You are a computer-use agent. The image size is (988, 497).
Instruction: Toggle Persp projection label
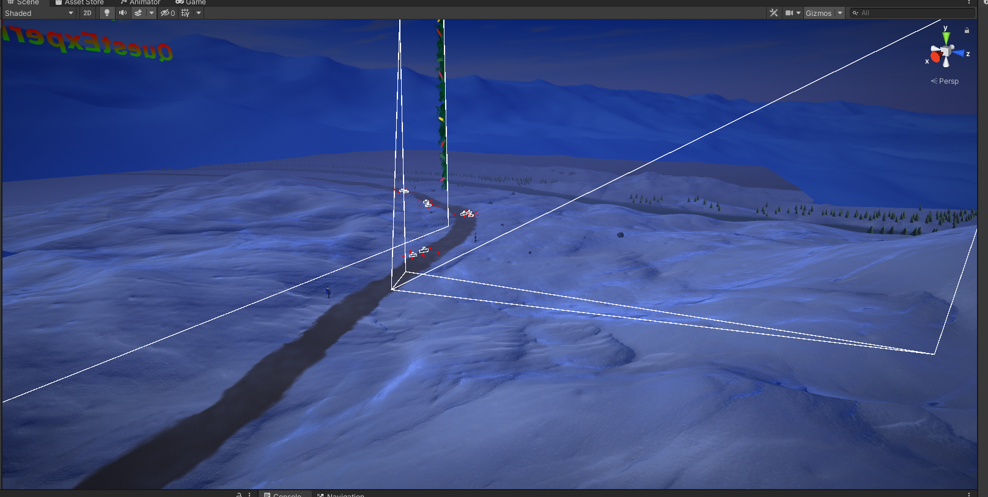click(x=945, y=81)
